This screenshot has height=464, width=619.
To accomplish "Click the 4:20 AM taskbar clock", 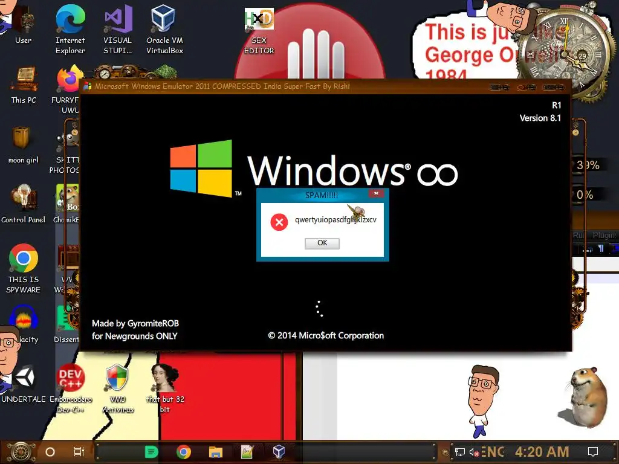I will pos(542,452).
